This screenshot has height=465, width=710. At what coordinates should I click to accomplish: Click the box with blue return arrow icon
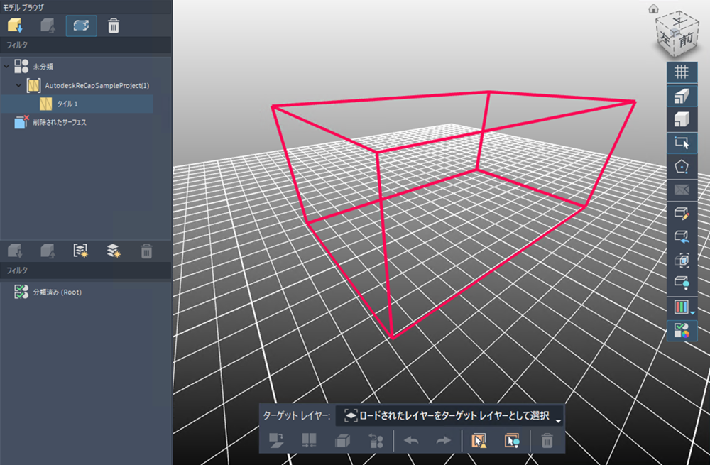[x=682, y=236]
